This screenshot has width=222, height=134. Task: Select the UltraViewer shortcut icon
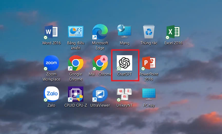100,94
